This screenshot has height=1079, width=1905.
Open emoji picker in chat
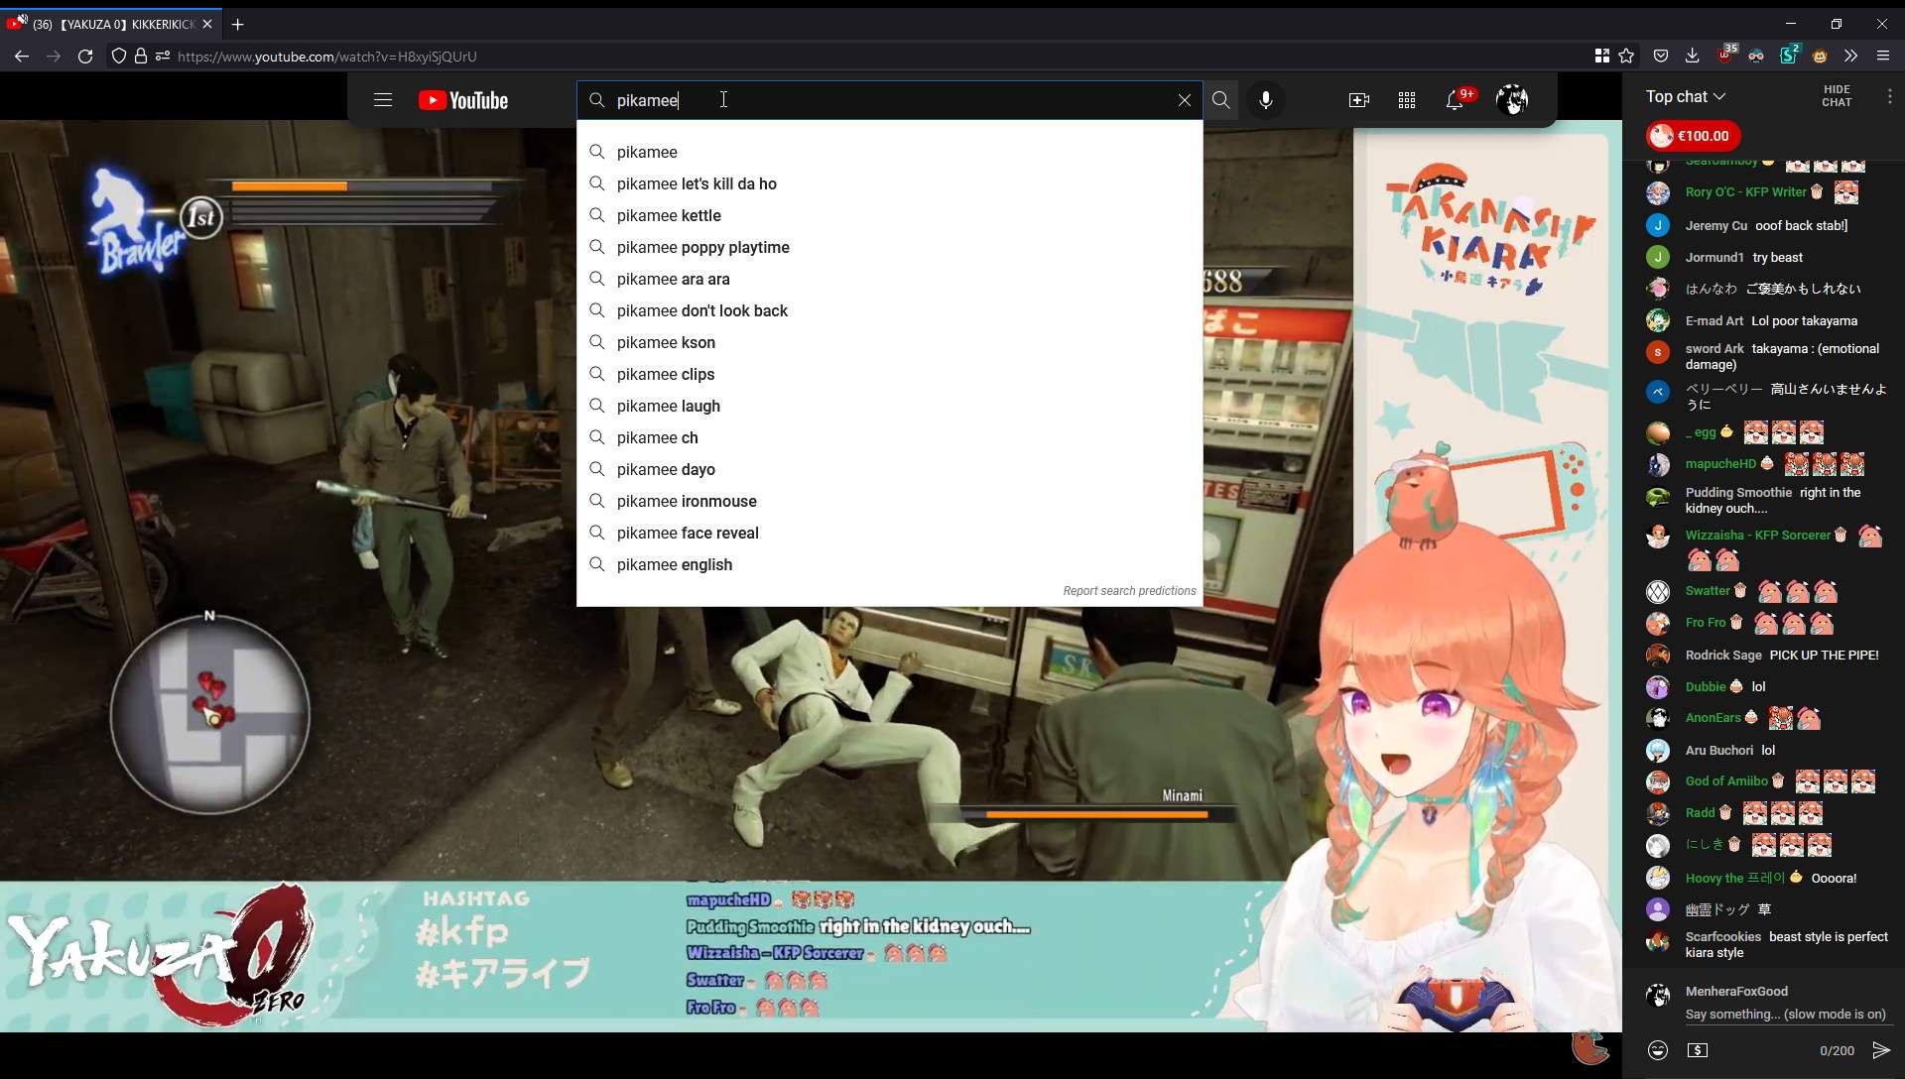click(x=1657, y=1050)
